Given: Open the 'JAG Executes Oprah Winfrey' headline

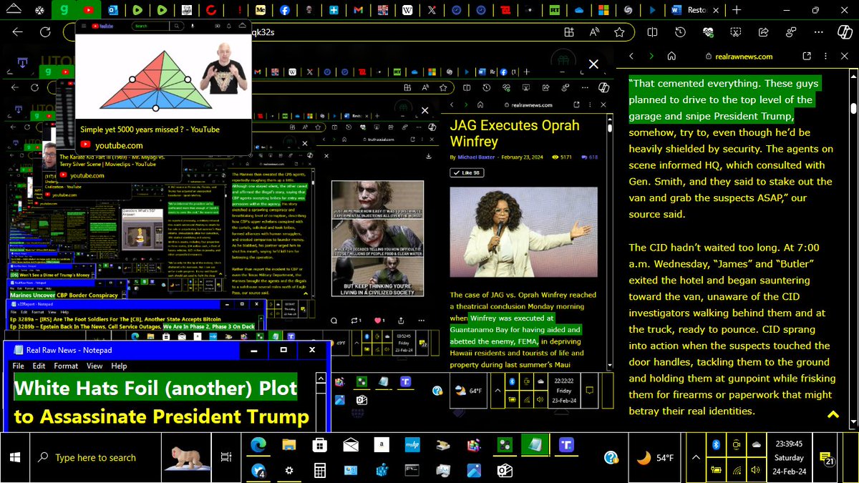Looking at the screenshot, I should pos(515,134).
